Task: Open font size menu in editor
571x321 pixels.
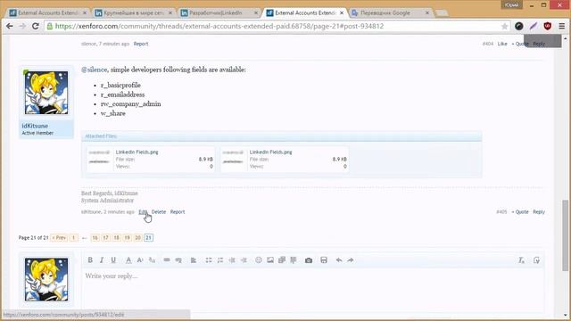Action: [x=140, y=259]
